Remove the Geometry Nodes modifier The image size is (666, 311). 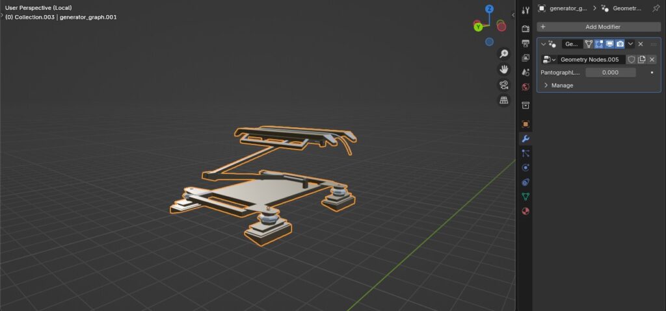pos(641,44)
